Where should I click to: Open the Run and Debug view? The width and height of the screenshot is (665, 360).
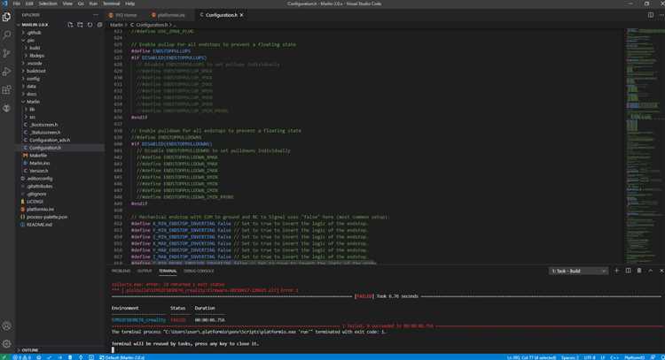[x=7, y=71]
